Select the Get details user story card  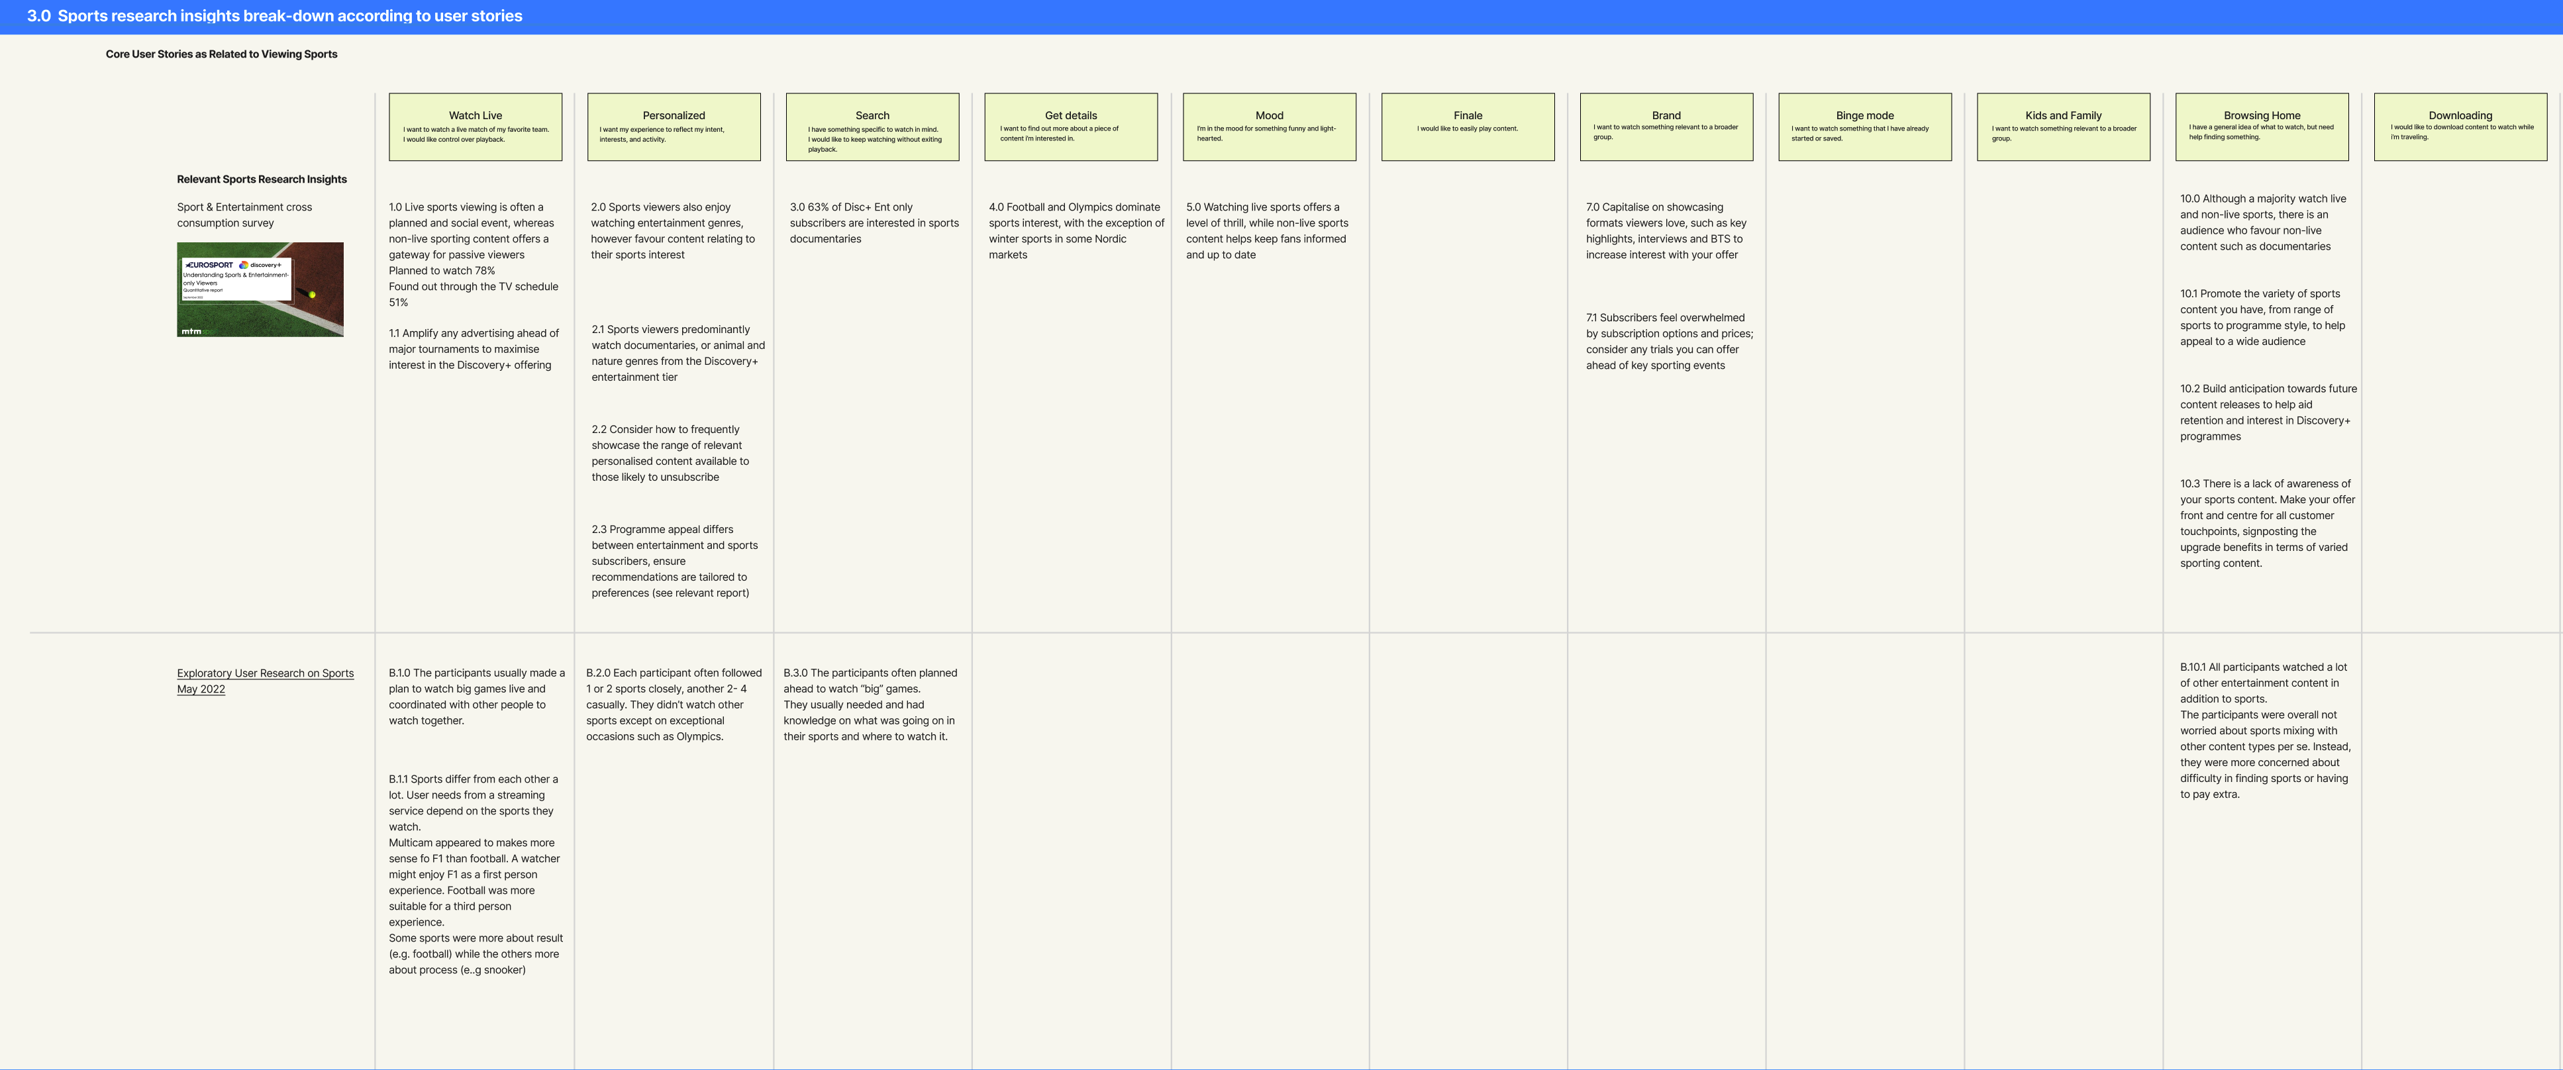point(1071,127)
